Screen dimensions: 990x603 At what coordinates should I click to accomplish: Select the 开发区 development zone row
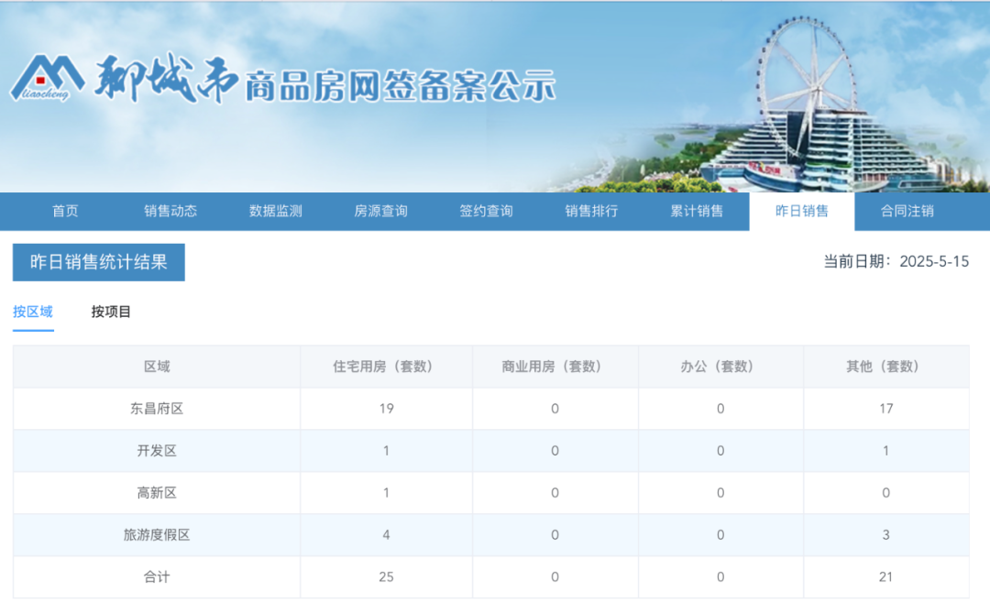156,451
